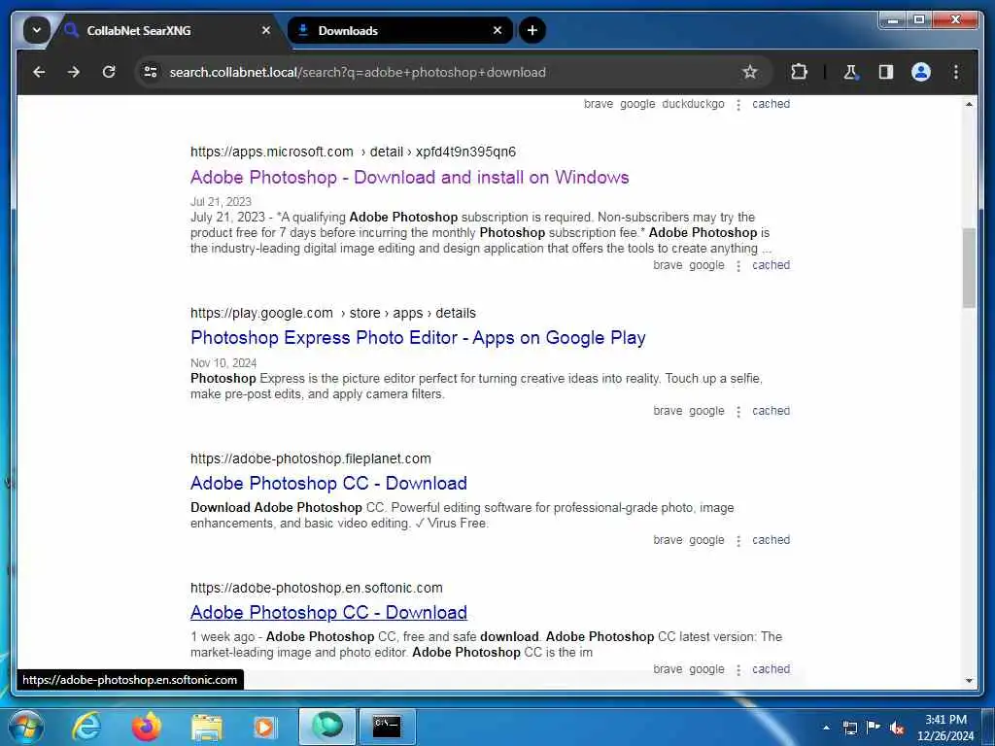Go back to previous page
The height and width of the screenshot is (746, 995).
[x=39, y=72]
